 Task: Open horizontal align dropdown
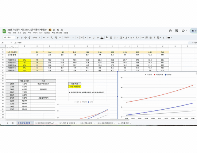[x=122, y=38]
